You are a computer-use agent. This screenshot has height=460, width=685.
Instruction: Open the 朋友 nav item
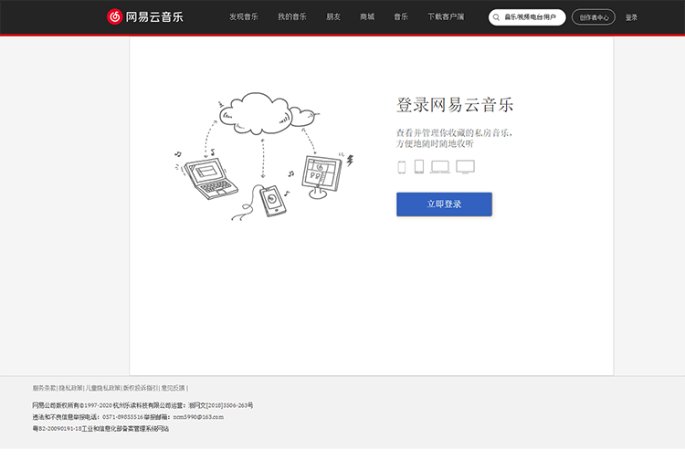click(x=333, y=17)
